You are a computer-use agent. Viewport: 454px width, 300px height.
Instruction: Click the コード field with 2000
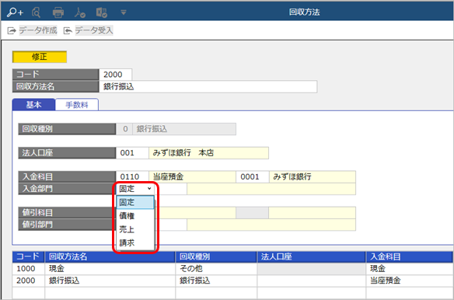(x=115, y=75)
